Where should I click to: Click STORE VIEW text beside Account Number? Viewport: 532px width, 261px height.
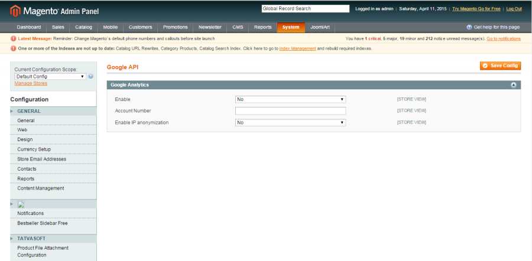pyautogui.click(x=411, y=111)
